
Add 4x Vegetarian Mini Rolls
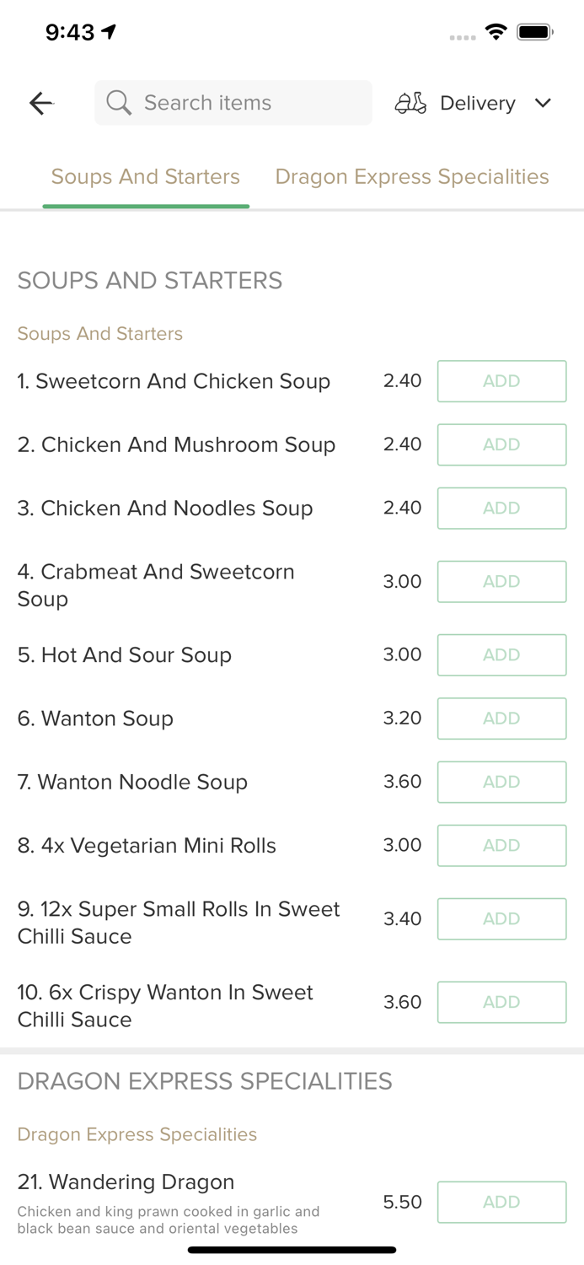501,845
